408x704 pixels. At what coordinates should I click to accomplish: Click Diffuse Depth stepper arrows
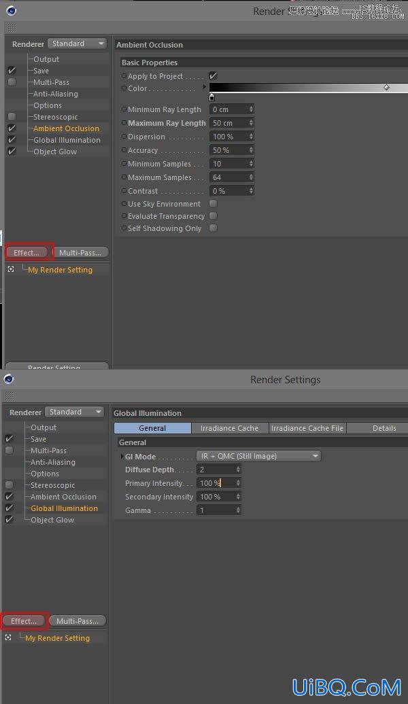point(238,470)
